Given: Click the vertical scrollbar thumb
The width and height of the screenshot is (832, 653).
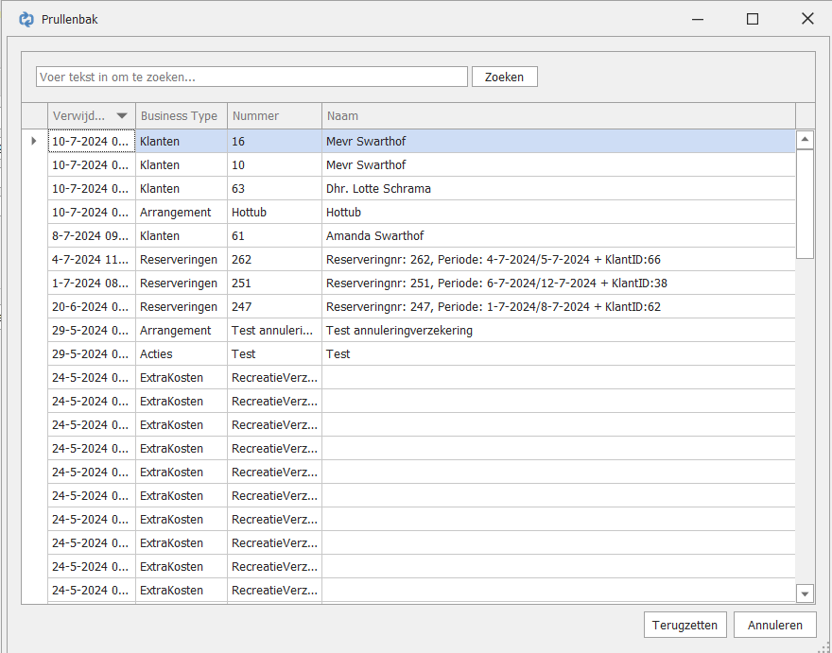Looking at the screenshot, I should [x=805, y=204].
